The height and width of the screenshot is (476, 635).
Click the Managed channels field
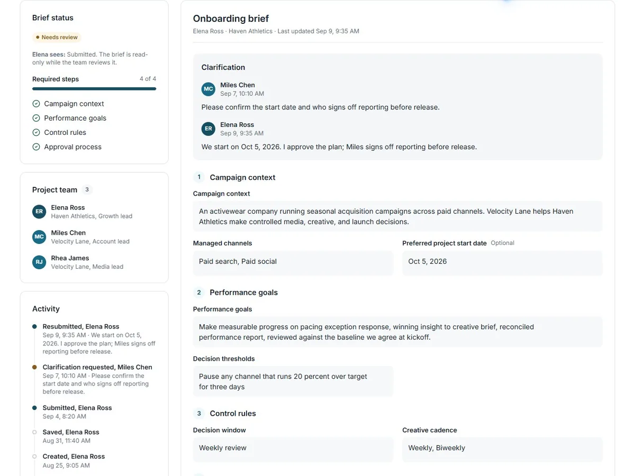[x=293, y=263]
